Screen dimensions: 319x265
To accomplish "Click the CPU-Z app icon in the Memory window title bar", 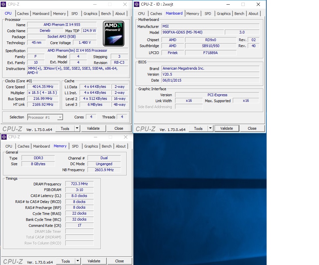I will [x=4, y=137].
